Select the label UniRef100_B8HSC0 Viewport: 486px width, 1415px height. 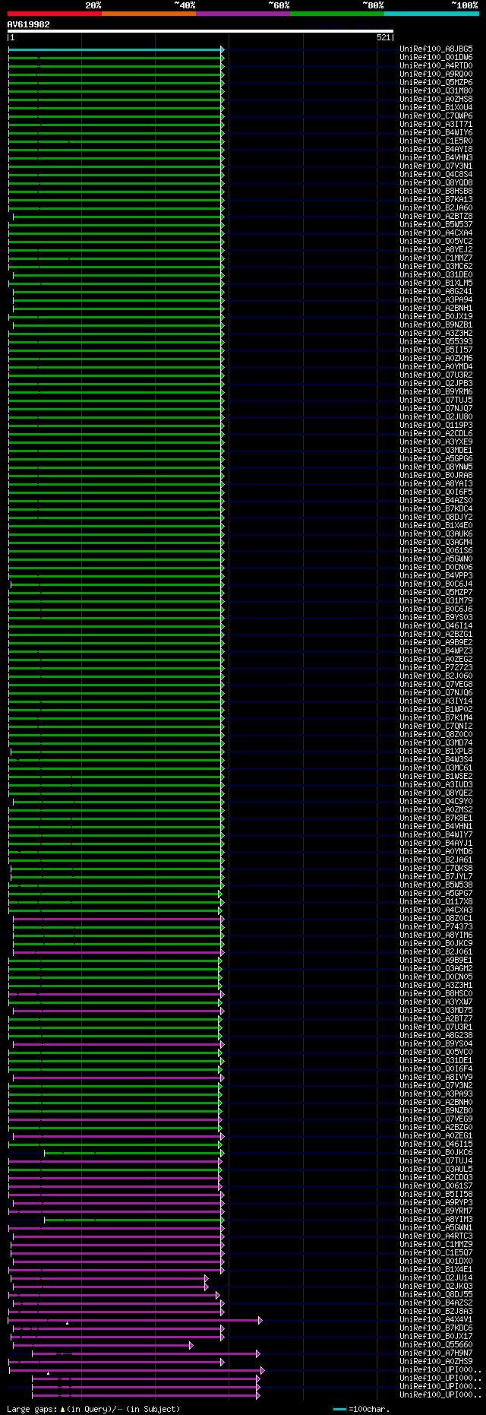click(x=436, y=993)
